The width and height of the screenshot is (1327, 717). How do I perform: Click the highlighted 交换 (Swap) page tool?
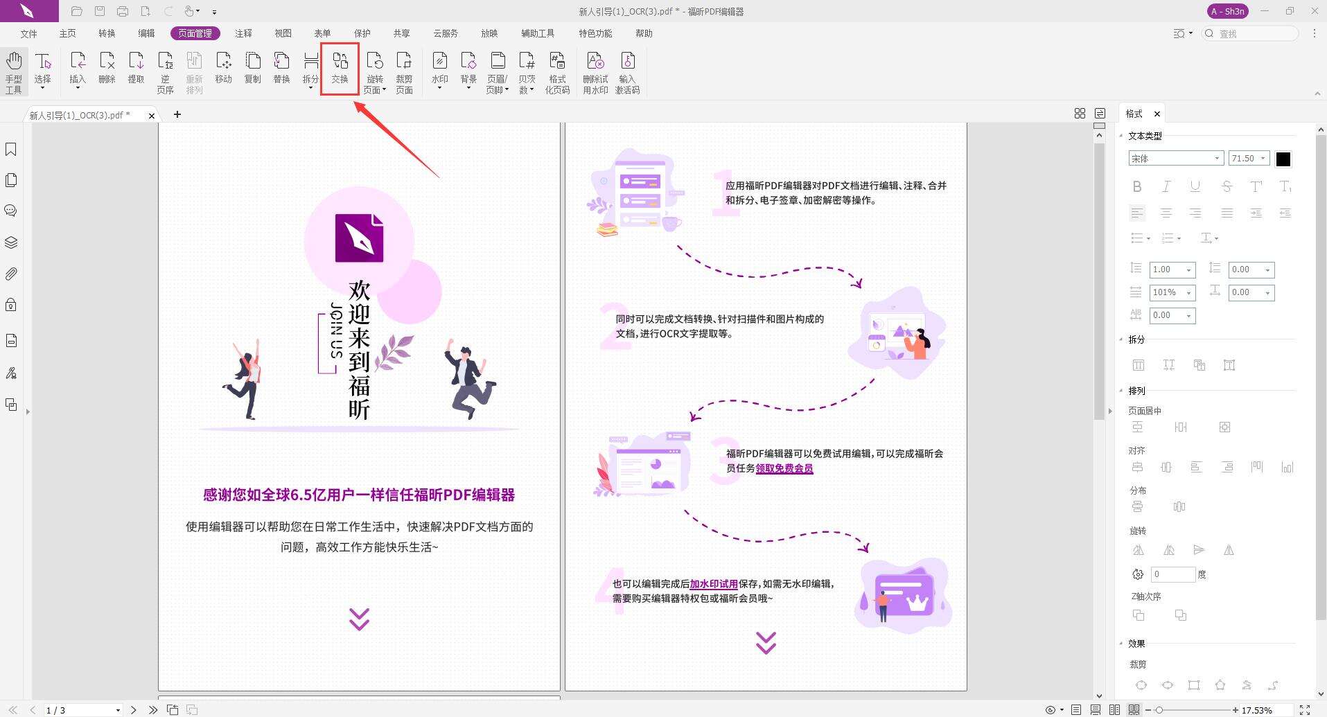[x=339, y=68]
